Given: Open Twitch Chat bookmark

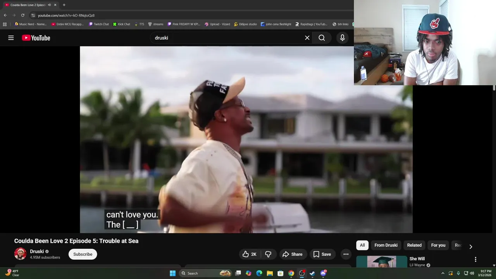Looking at the screenshot, I should coord(99,24).
